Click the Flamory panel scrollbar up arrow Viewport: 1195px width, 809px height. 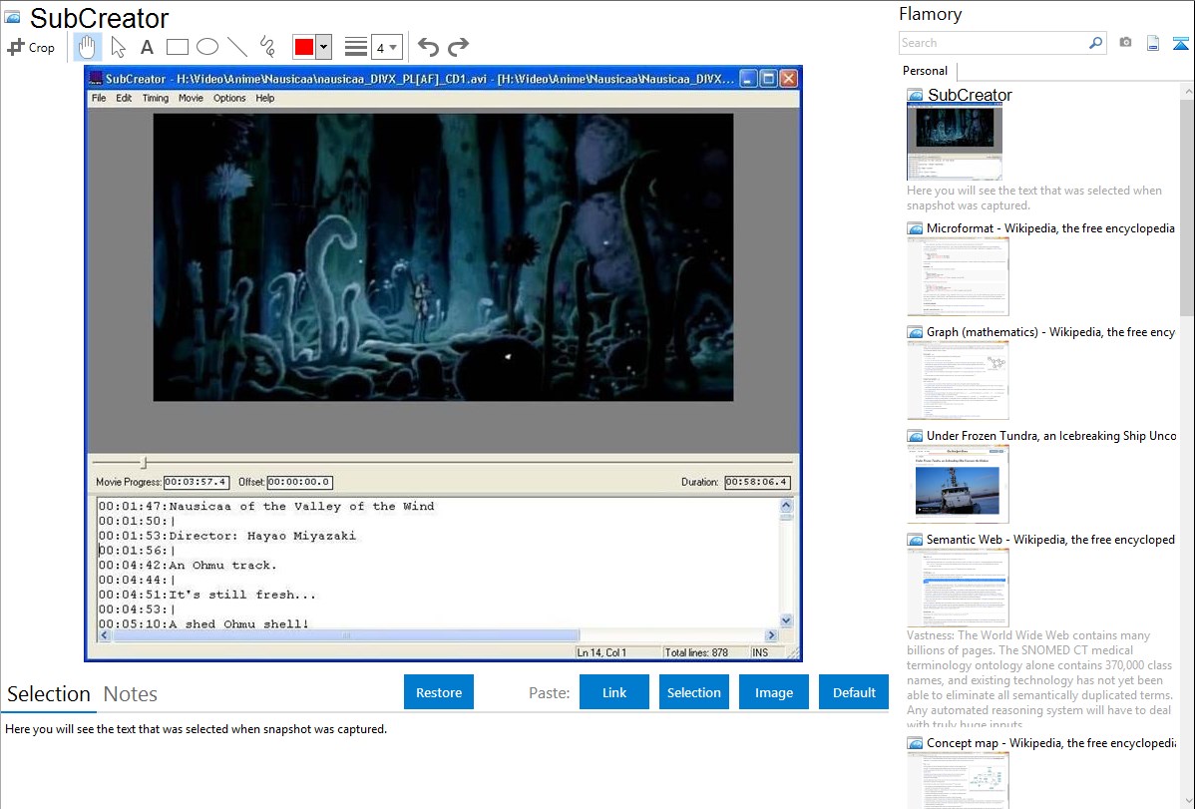1188,91
